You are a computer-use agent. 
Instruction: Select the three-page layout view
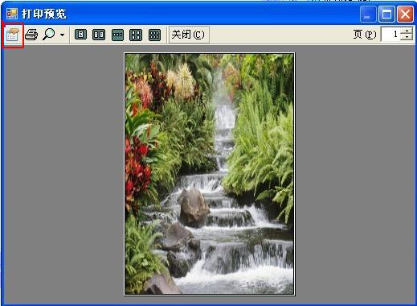[117, 35]
